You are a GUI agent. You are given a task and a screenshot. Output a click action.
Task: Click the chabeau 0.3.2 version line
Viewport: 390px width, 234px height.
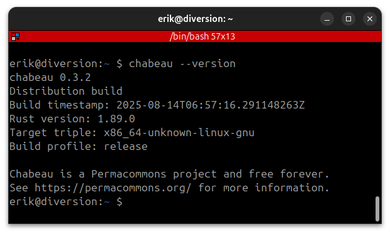pos(50,78)
